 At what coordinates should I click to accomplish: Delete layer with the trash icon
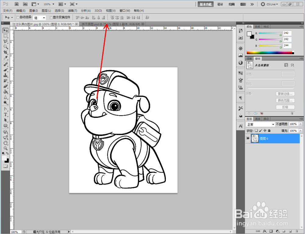(x=297, y=231)
